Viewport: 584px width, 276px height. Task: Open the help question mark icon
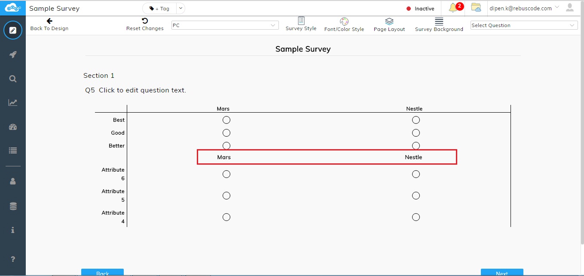pos(13,259)
